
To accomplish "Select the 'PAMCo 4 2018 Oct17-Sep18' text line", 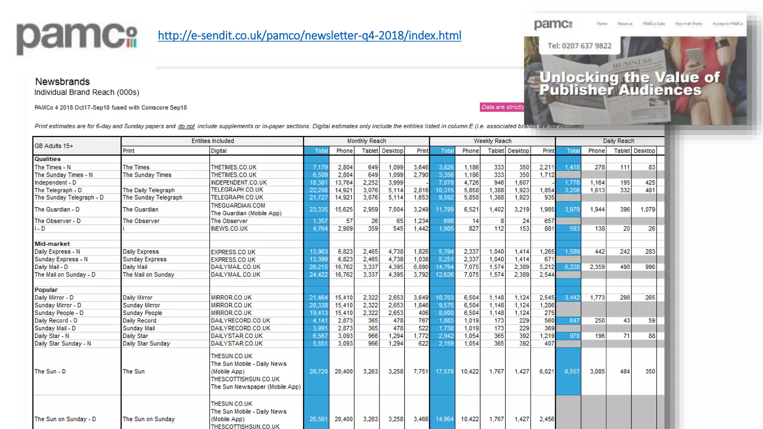I will click(111, 108).
